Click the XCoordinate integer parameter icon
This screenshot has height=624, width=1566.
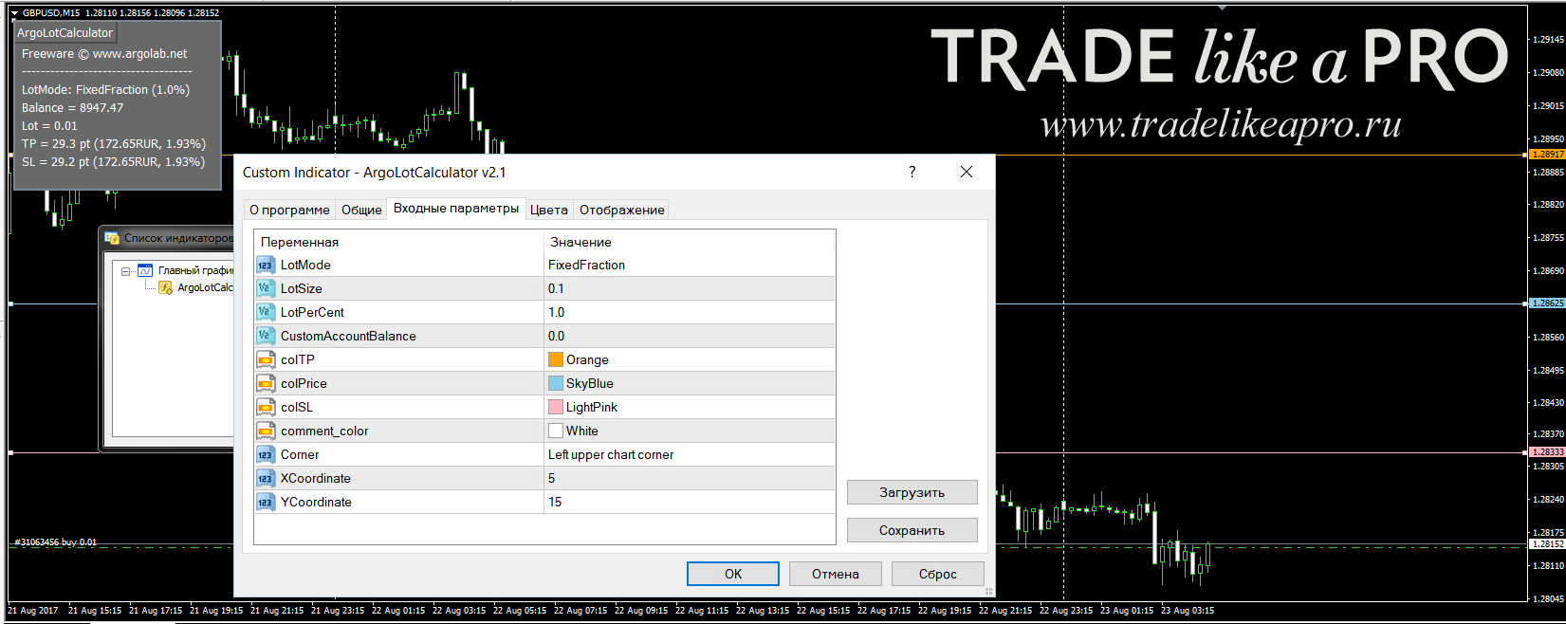(x=266, y=478)
